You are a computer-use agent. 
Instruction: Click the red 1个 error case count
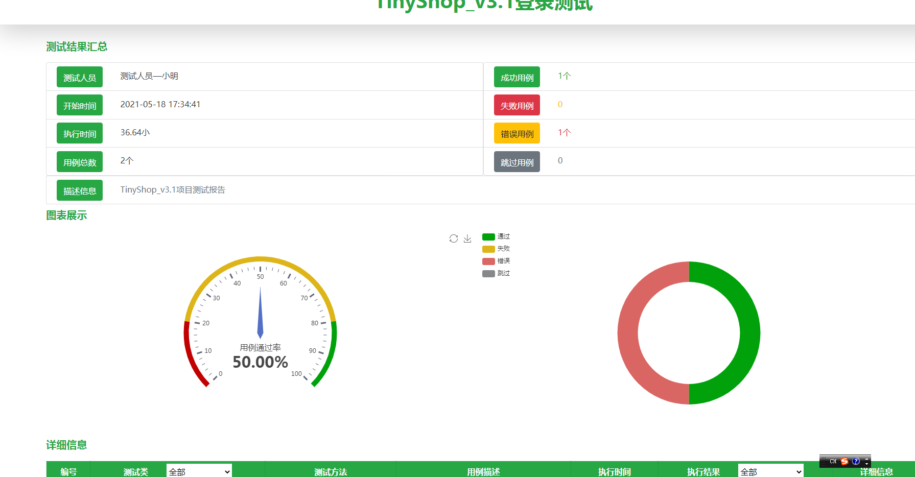coord(564,132)
